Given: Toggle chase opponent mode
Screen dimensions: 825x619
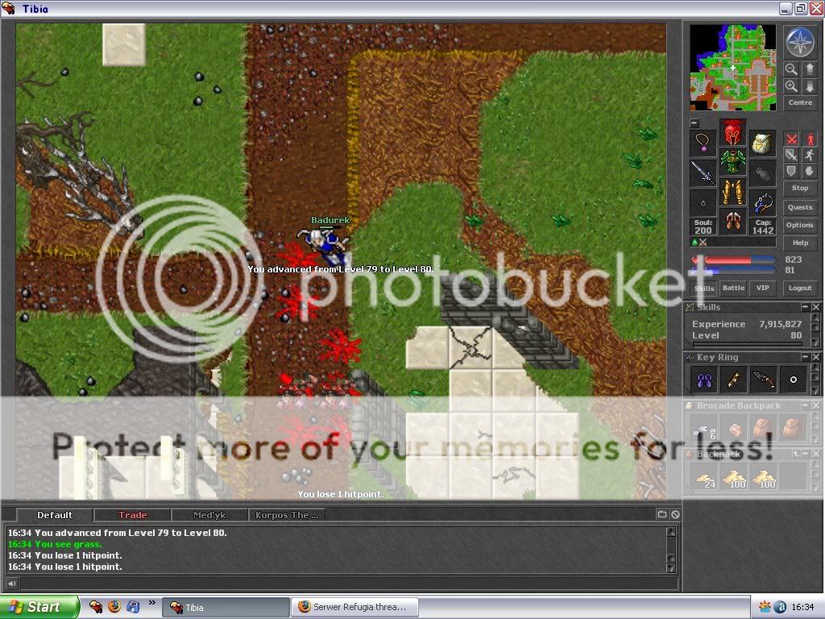Looking at the screenshot, I should click(810, 155).
